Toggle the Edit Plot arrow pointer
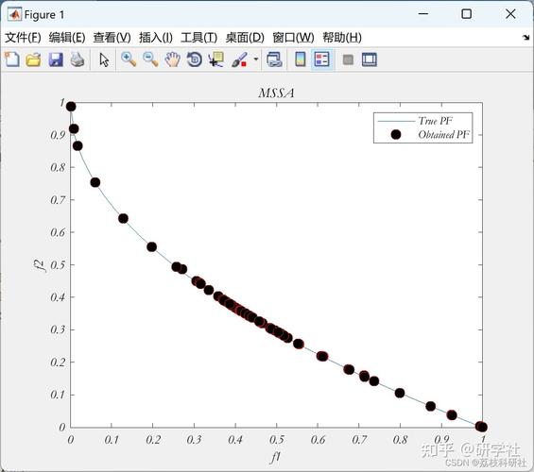Image resolution: width=534 pixels, height=472 pixels. (104, 59)
